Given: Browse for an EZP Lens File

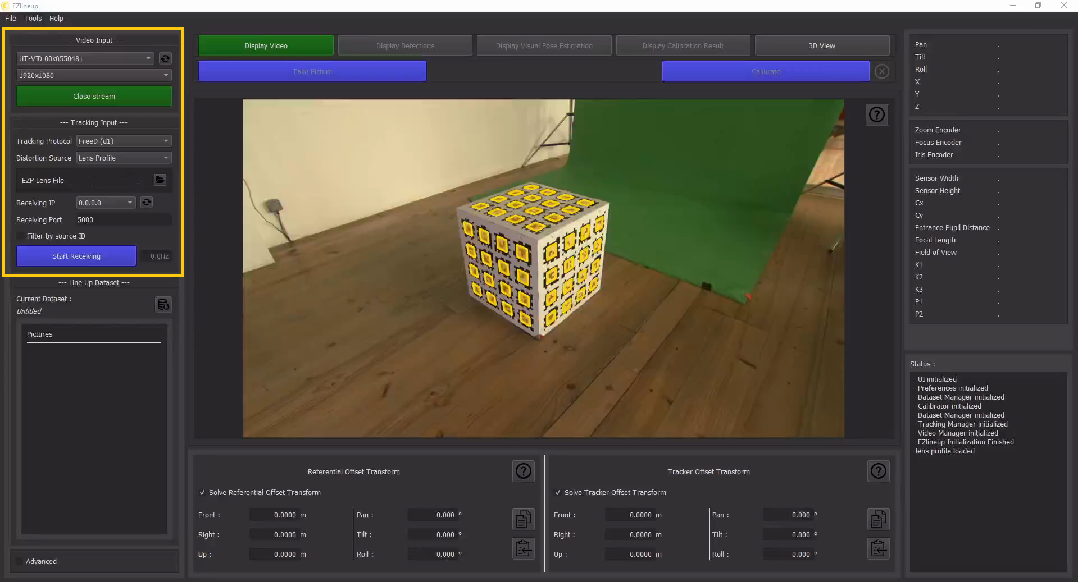Looking at the screenshot, I should coord(160,180).
